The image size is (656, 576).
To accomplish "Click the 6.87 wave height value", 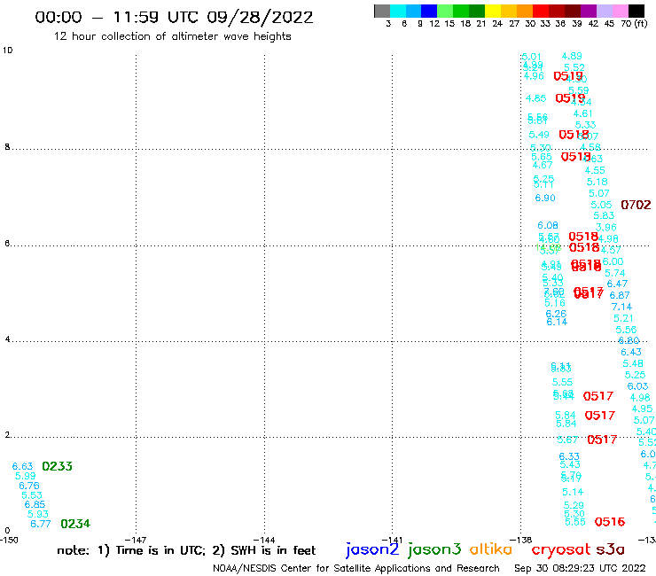I will [620, 295].
